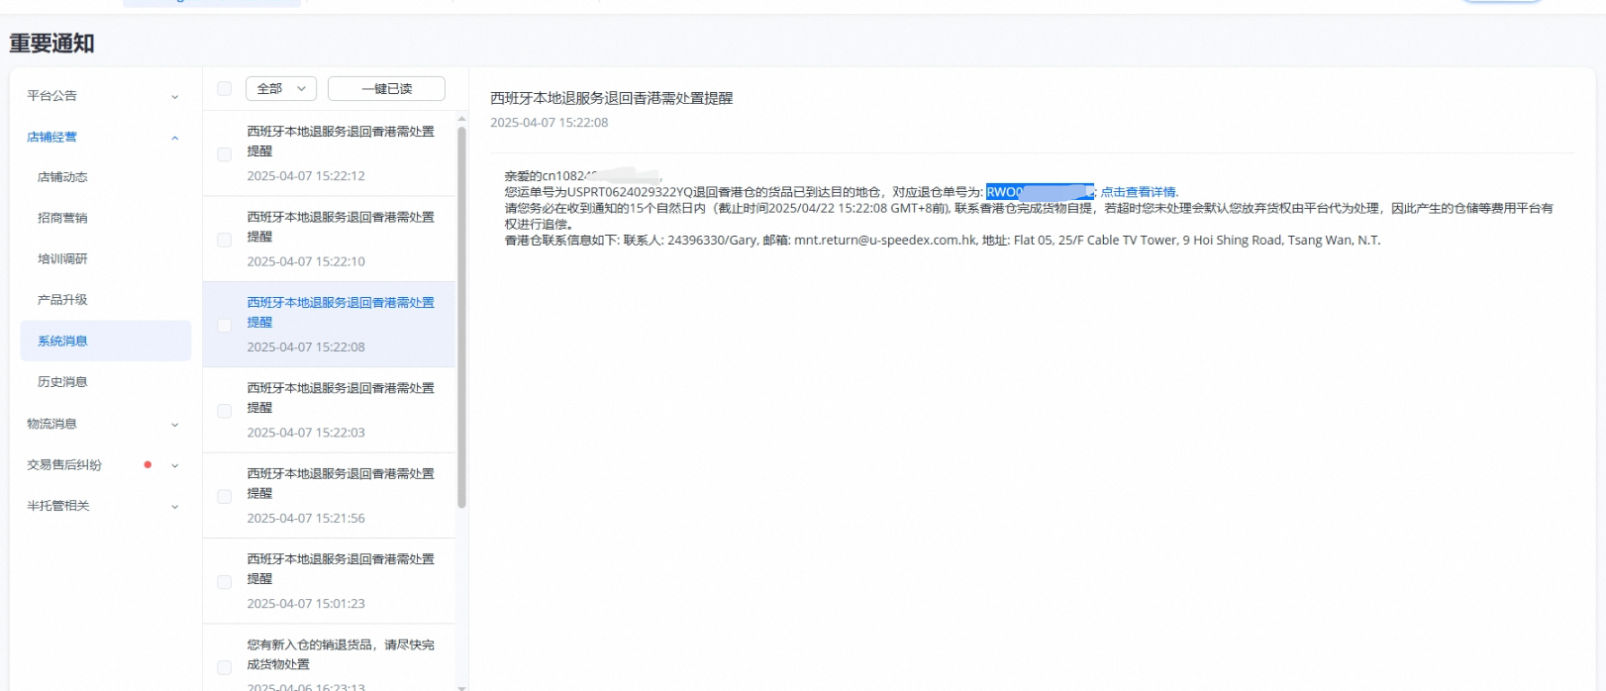Click the 一键已读 button
Screen dimensions: 1606x691
[386, 89]
